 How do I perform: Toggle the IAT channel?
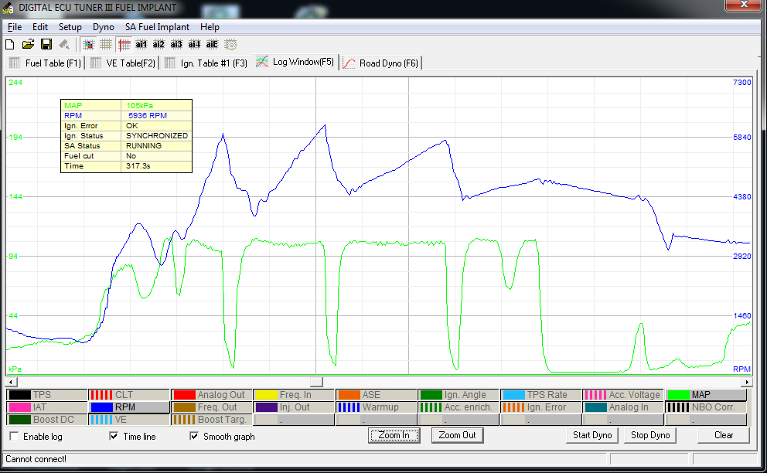(47, 407)
